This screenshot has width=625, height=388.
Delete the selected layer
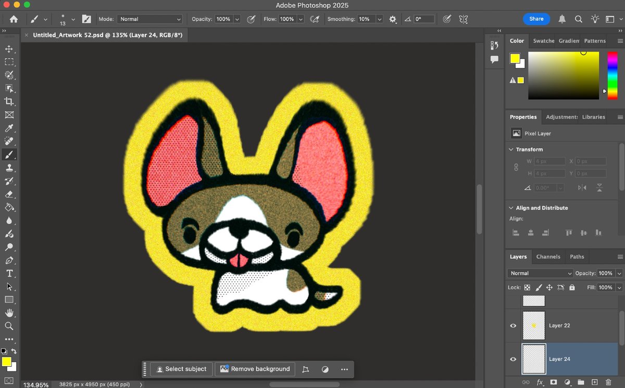pos(608,382)
